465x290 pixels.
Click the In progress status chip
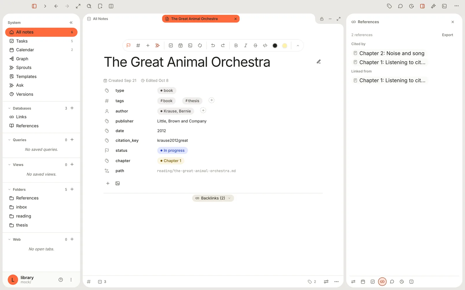[173, 151]
